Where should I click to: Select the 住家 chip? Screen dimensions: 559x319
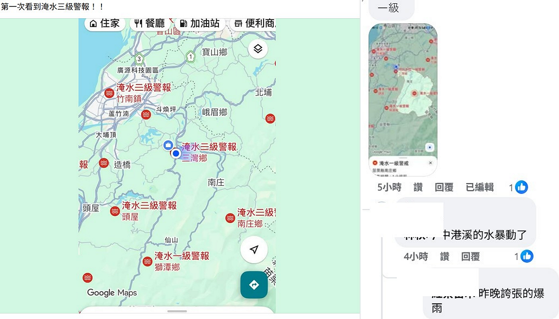[105, 23]
